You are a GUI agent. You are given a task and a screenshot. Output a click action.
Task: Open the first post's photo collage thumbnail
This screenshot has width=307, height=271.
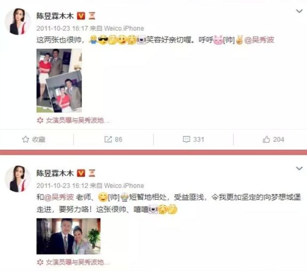point(59,80)
